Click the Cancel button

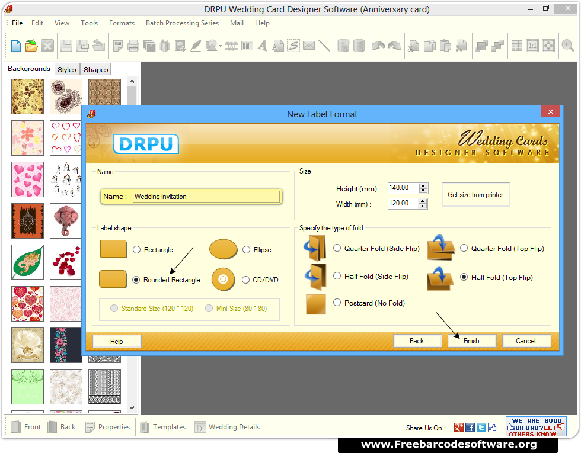[x=526, y=341]
